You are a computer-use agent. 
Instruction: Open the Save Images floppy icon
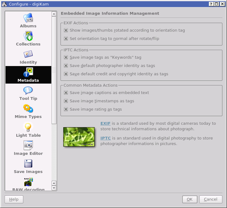click(x=28, y=163)
